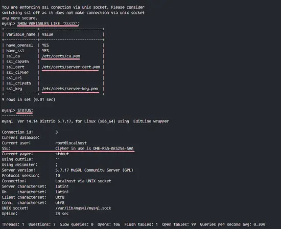The image size is (281, 229).
Task: Select the '9 rows in set' result line
Action: [x=29, y=99]
